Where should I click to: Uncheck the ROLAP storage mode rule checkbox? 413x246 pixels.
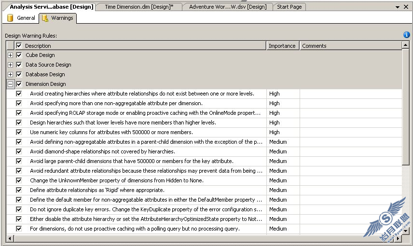[19, 113]
